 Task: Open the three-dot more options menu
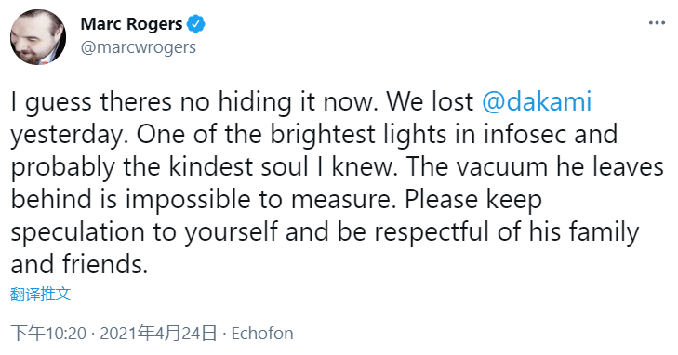click(x=657, y=23)
